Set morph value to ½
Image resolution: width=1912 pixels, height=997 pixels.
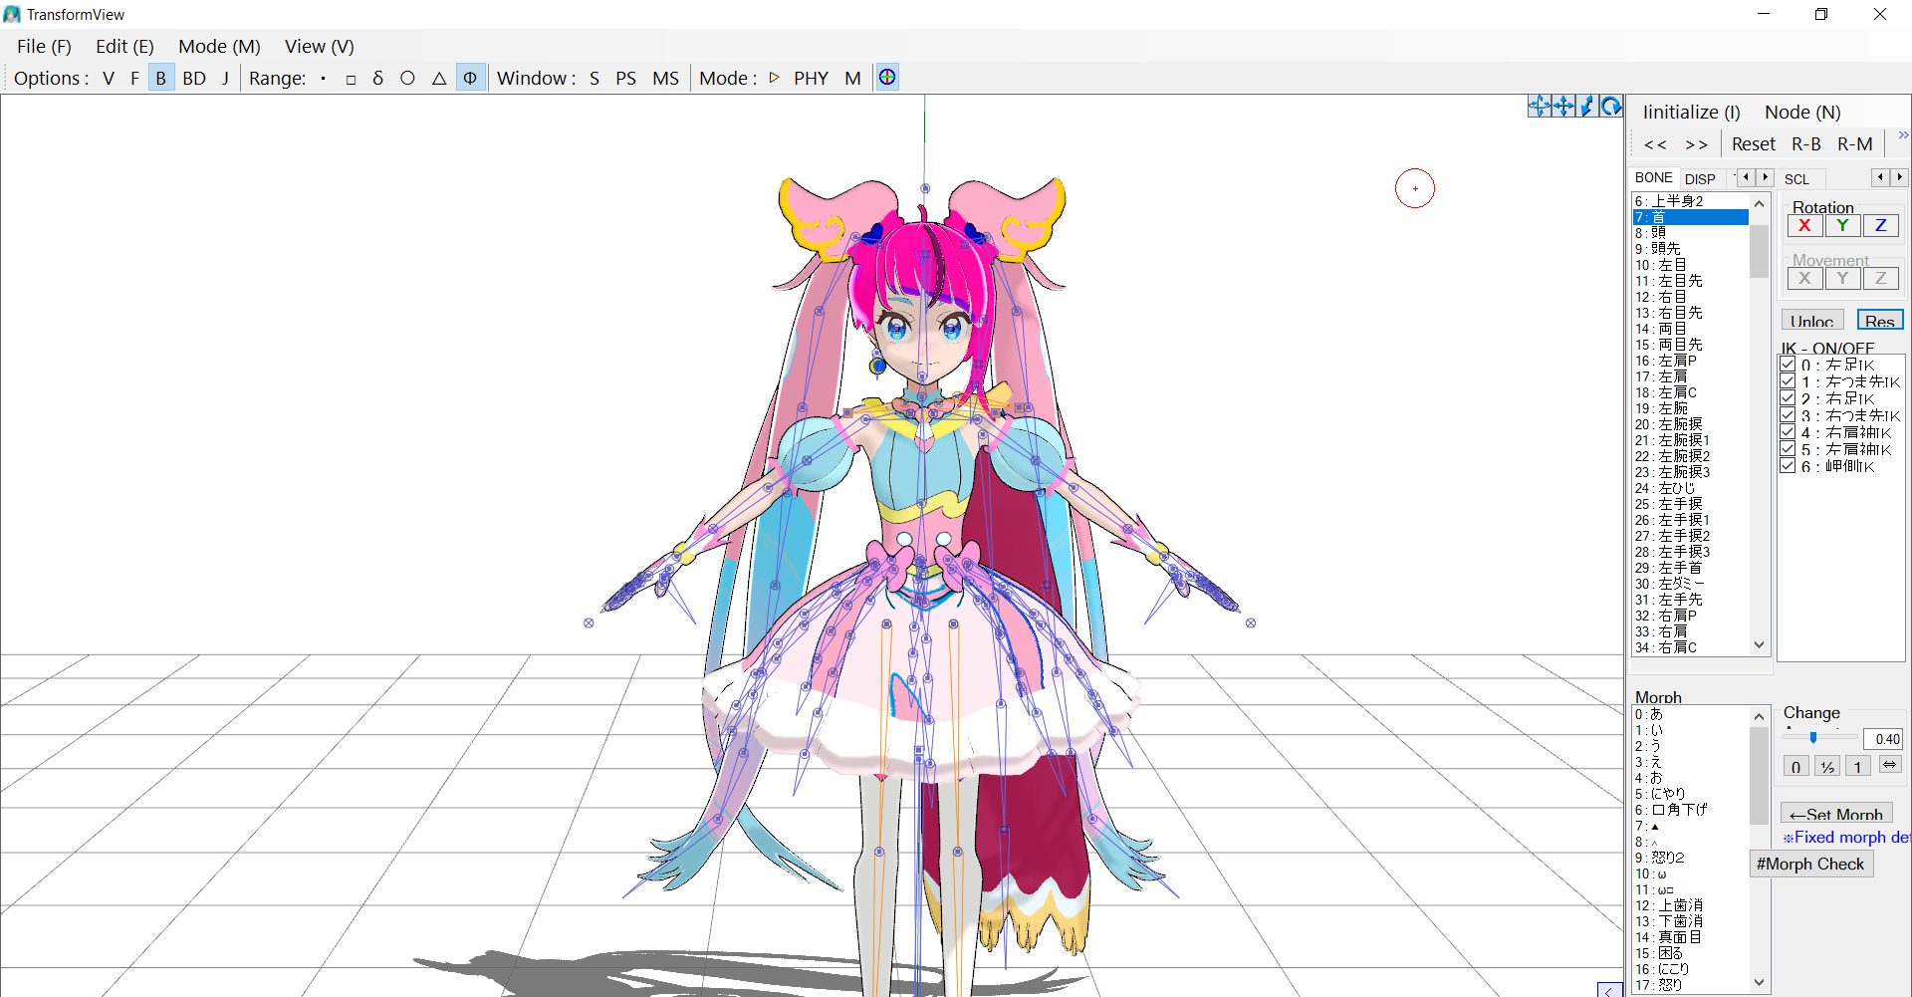click(1826, 766)
